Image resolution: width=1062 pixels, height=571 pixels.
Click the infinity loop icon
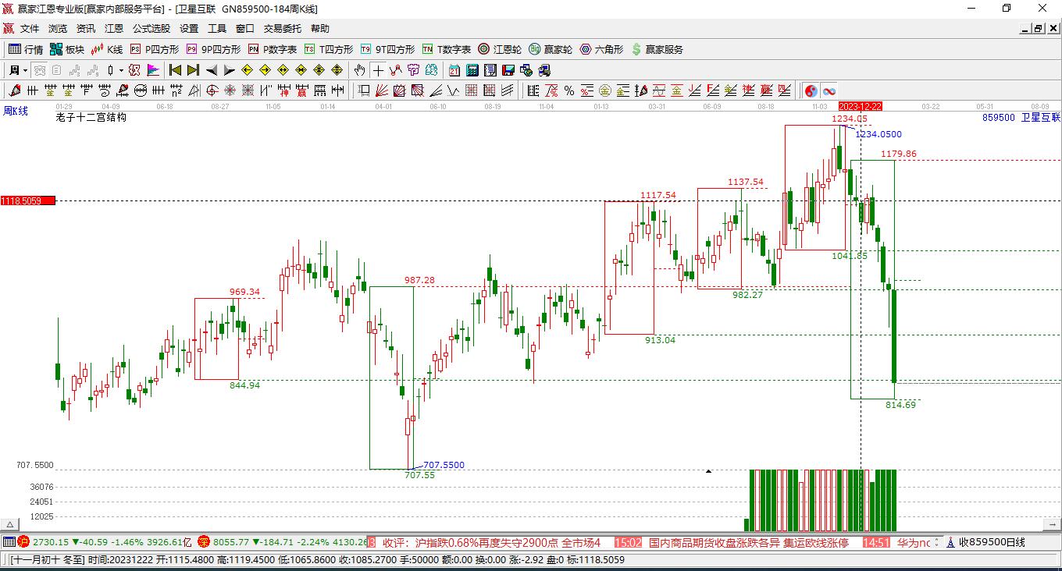point(829,90)
